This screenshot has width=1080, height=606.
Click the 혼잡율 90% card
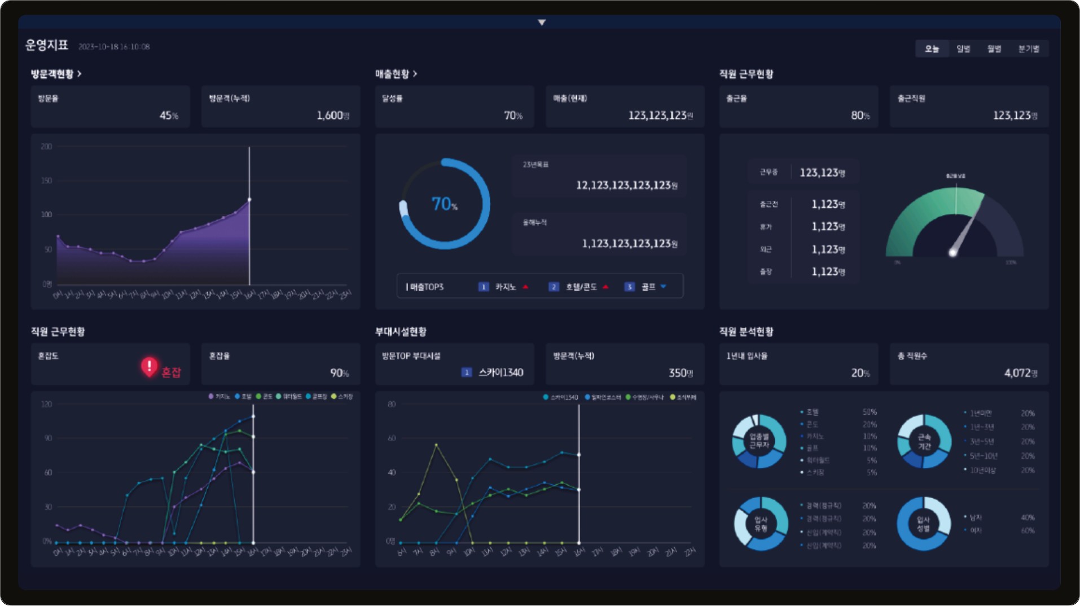(281, 364)
